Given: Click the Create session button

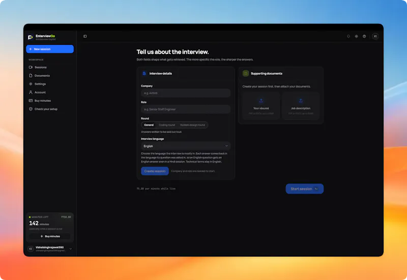Looking at the screenshot, I should coord(155,171).
